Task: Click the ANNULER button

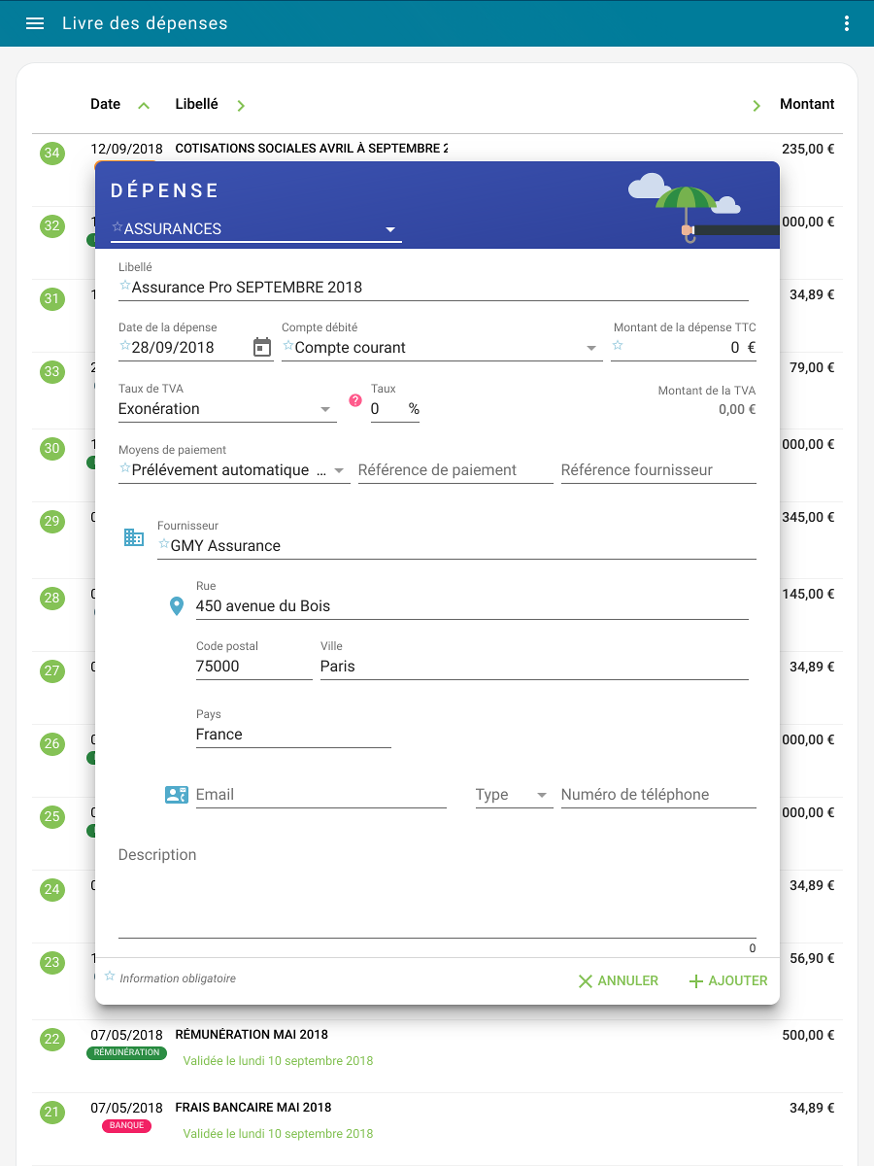Action: point(618,981)
